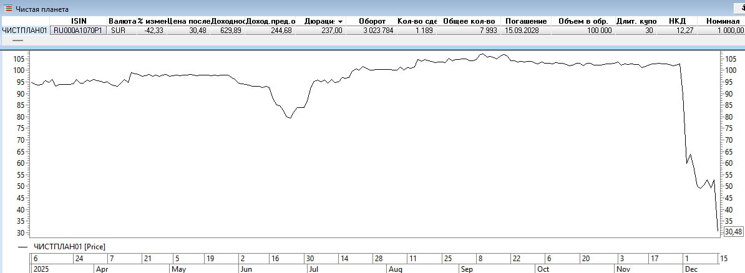Viewport: 745px width, 273px height.
Task: Click the ЧИСТПЛАН01 [Price] chart legend
Action: coord(69,247)
